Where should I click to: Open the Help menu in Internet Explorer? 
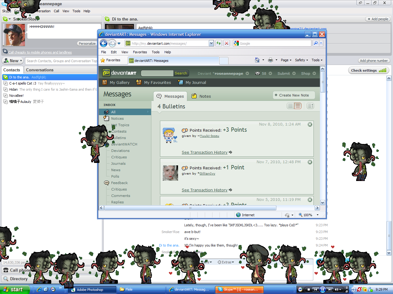point(167,52)
